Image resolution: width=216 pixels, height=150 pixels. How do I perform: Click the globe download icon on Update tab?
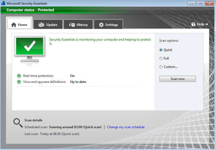point(41,25)
